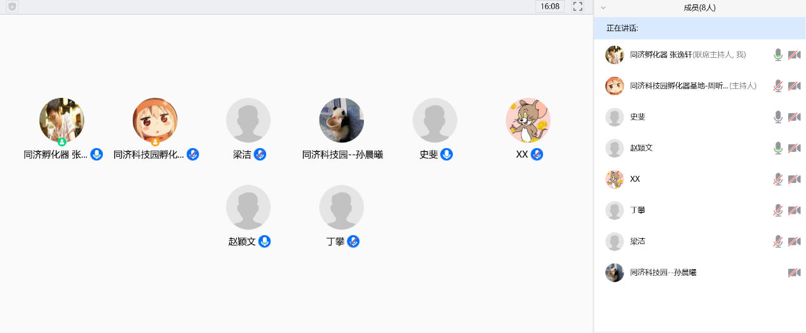Click 孙晨曦's small avatar in member list
Viewport: 806px width, 333px height.
[614, 273]
